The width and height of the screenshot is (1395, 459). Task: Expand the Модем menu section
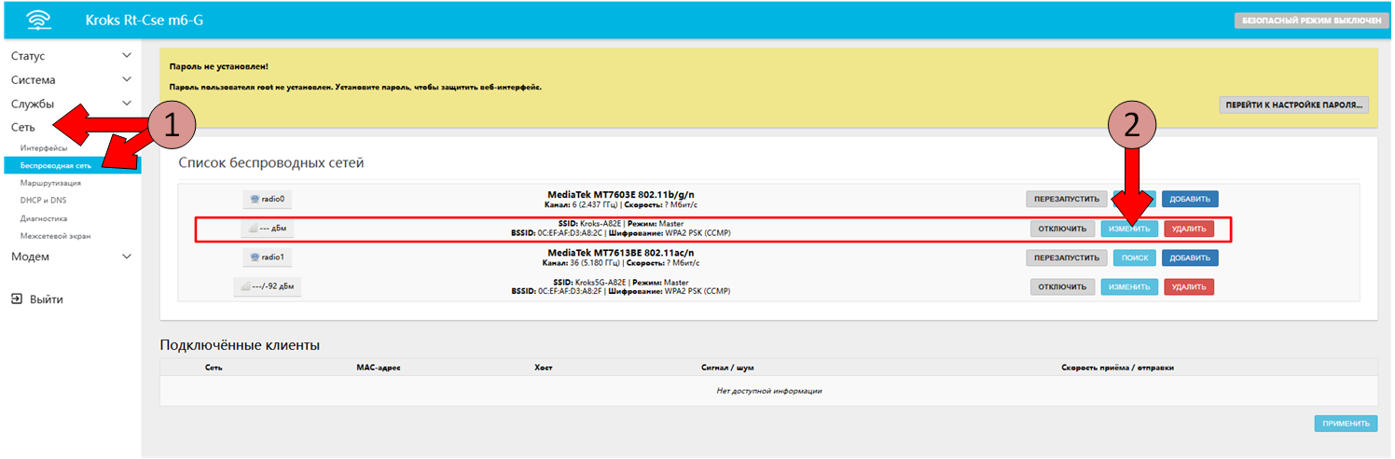click(x=71, y=257)
